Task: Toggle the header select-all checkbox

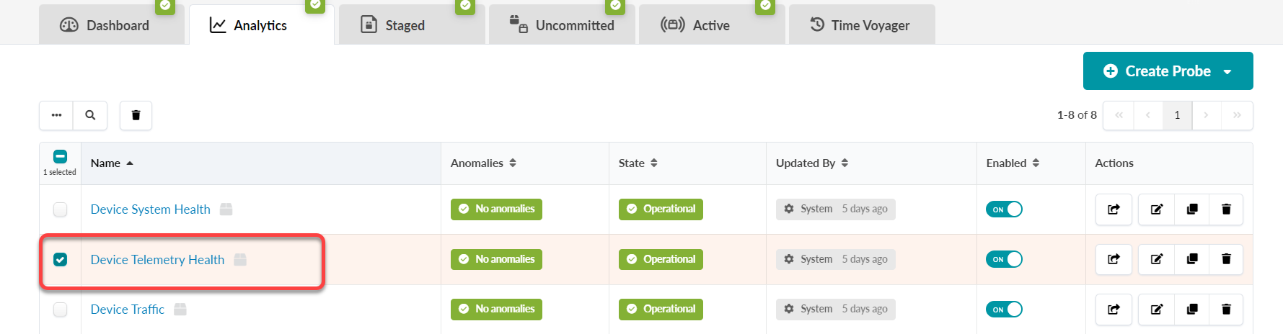Action: 61,156
